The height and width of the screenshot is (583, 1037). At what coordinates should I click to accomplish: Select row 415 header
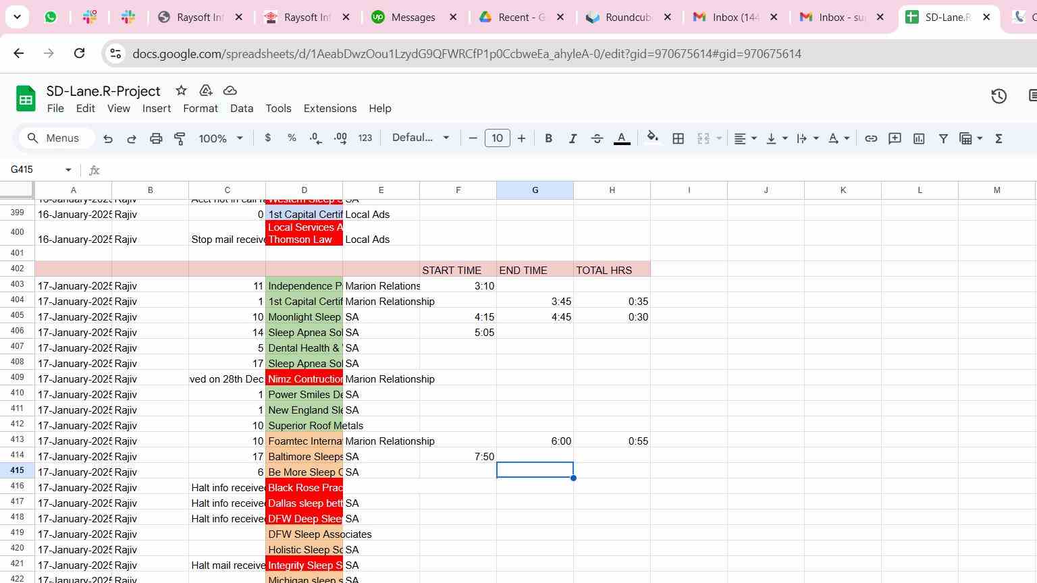pos(18,470)
